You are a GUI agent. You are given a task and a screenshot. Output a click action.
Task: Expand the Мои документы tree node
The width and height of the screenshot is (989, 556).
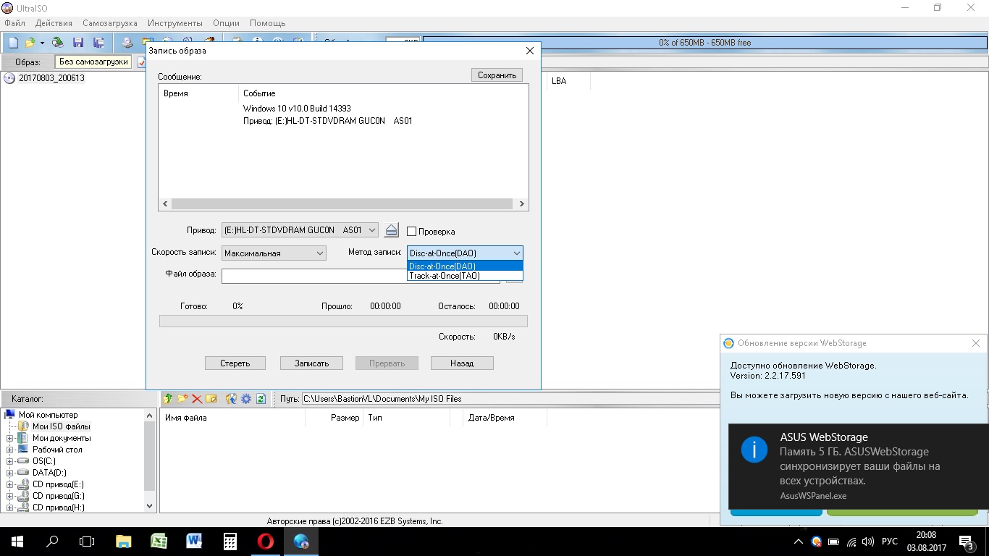10,438
